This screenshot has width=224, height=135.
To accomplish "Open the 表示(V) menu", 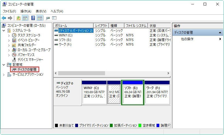I will pyautogui.click(x=41, y=11).
